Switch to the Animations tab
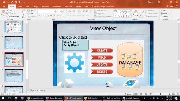The height and width of the screenshot is (101, 180). [57, 6]
